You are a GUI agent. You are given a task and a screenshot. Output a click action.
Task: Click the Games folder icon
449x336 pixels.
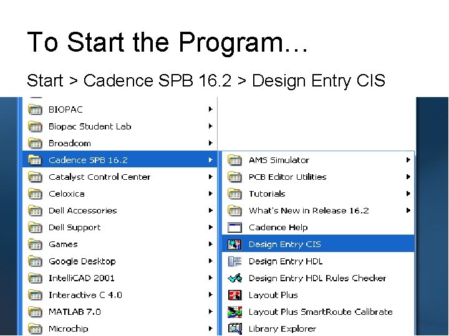tap(35, 245)
